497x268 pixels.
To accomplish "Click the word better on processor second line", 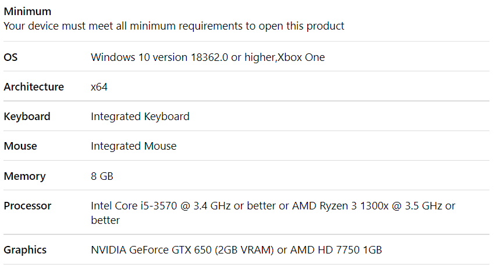I will [x=105, y=220].
